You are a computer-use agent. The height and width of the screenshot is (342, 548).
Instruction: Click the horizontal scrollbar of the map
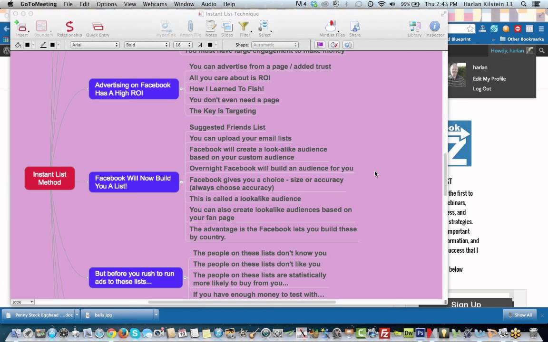242,302
